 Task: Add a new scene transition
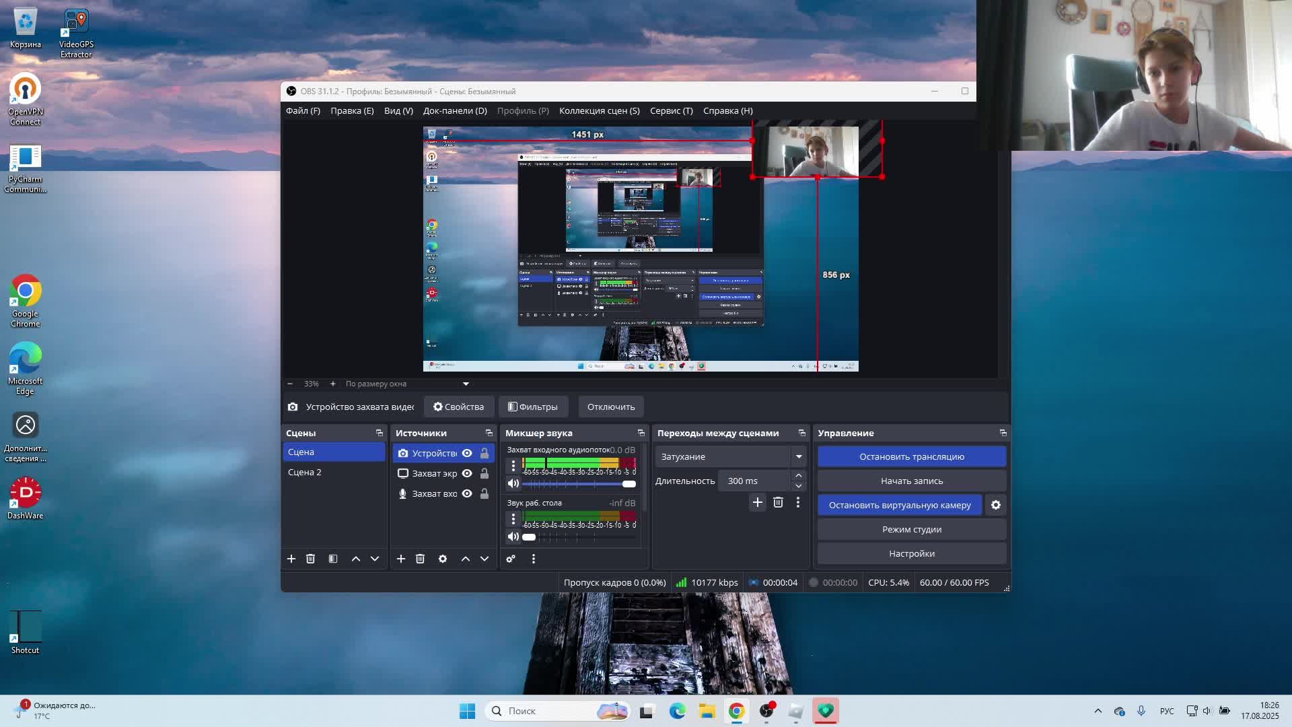(758, 502)
